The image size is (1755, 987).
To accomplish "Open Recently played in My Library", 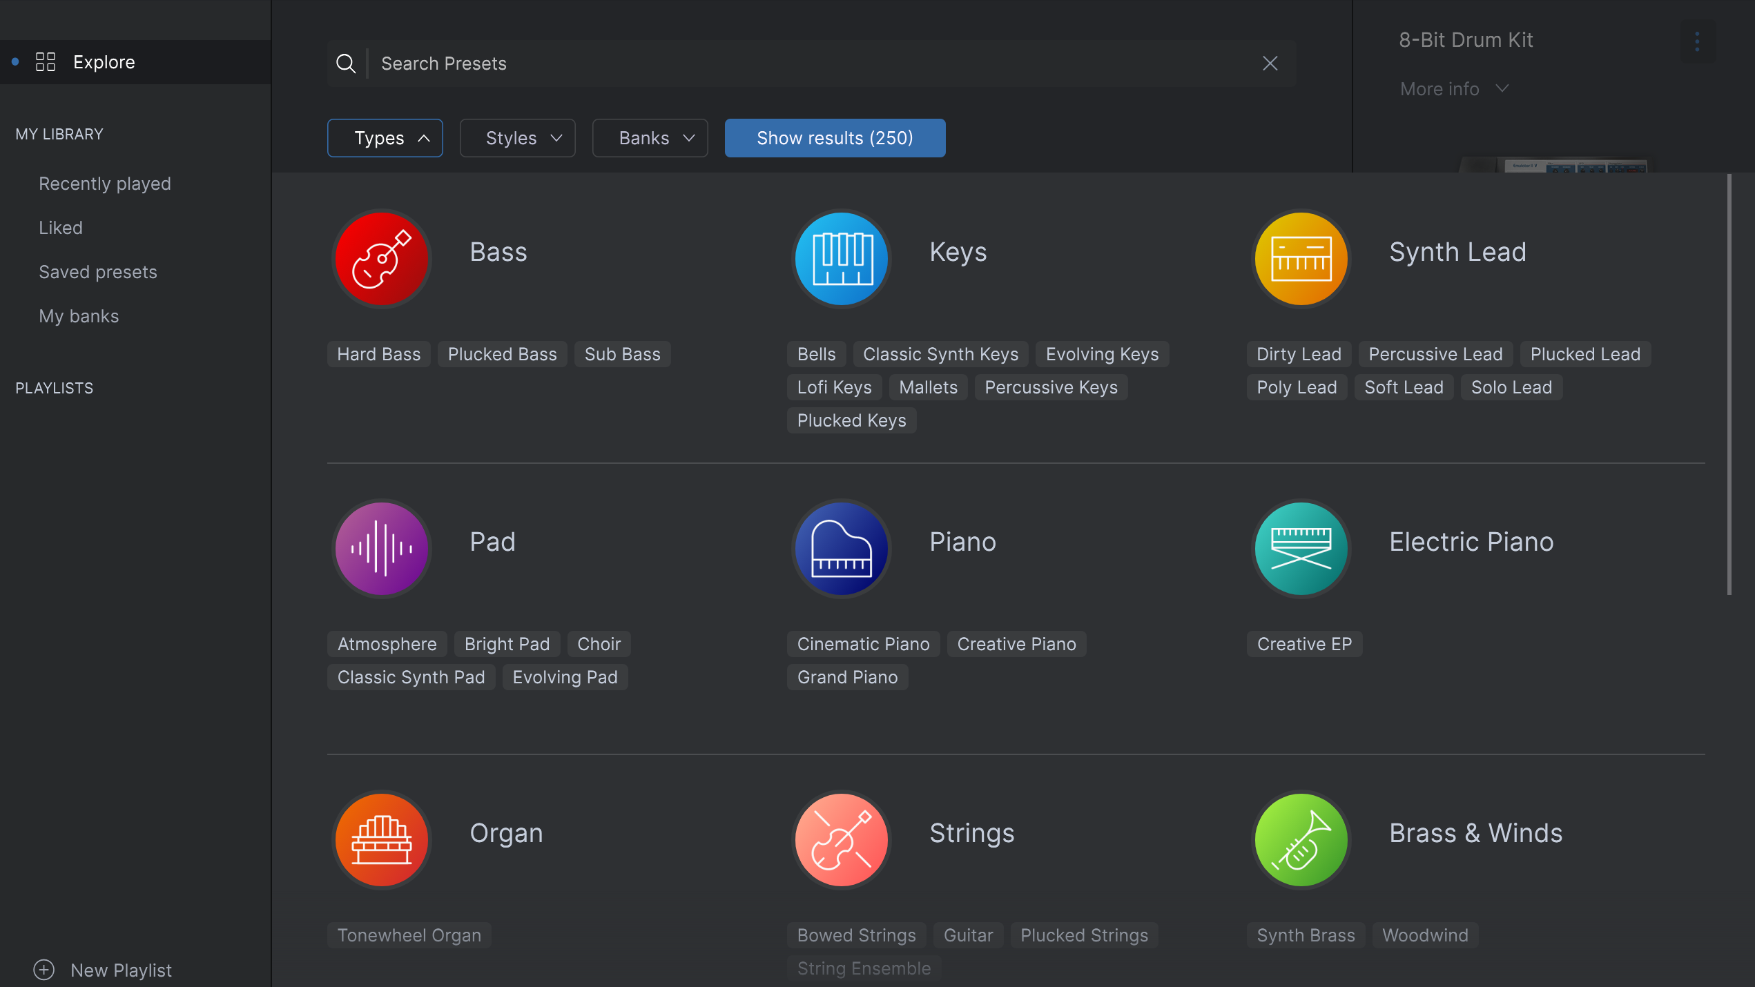I will pos(104,183).
